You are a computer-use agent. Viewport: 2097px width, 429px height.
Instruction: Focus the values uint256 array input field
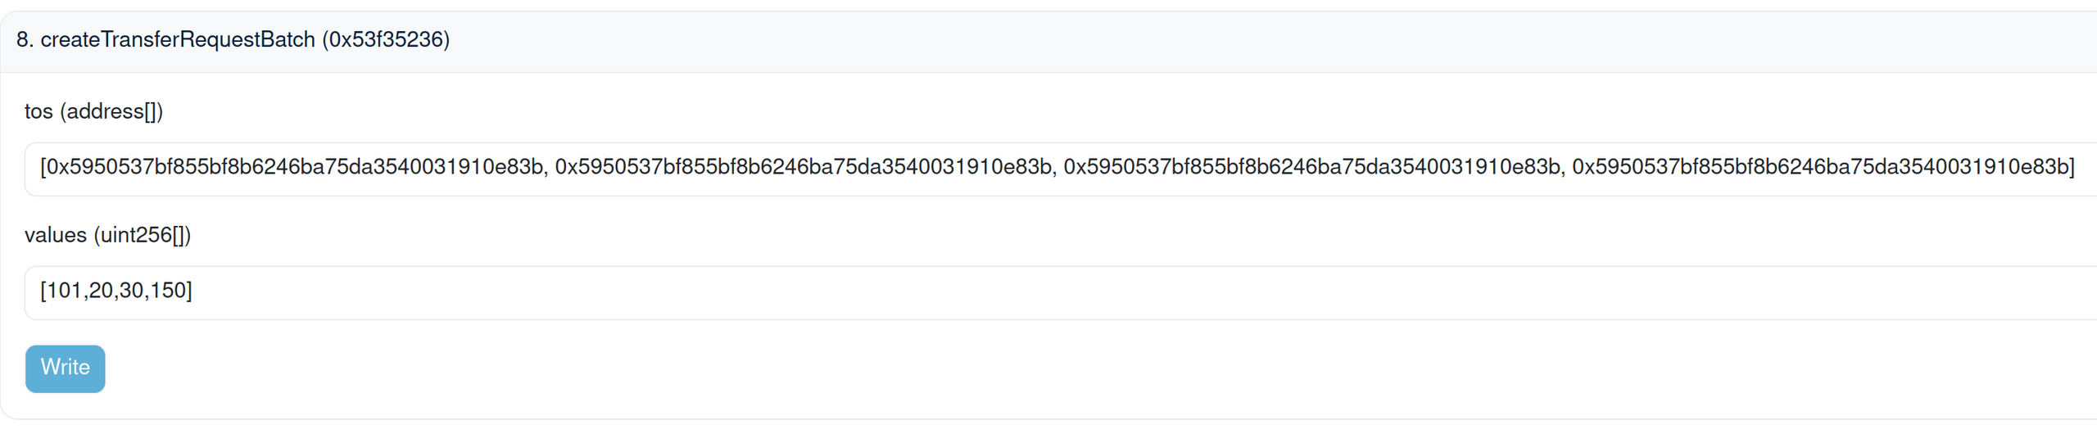coord(1061,292)
